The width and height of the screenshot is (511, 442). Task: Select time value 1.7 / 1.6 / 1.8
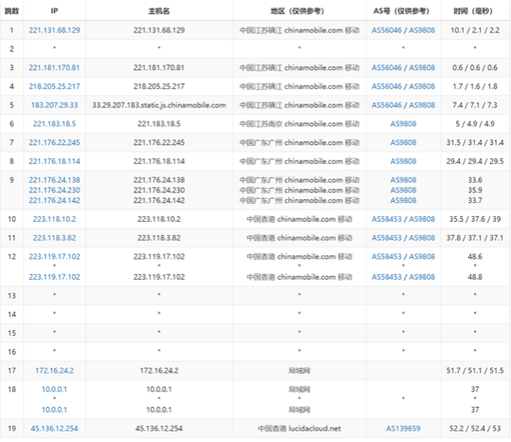(475, 86)
